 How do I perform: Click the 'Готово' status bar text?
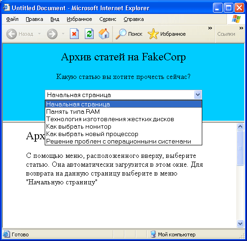click(x=20, y=234)
